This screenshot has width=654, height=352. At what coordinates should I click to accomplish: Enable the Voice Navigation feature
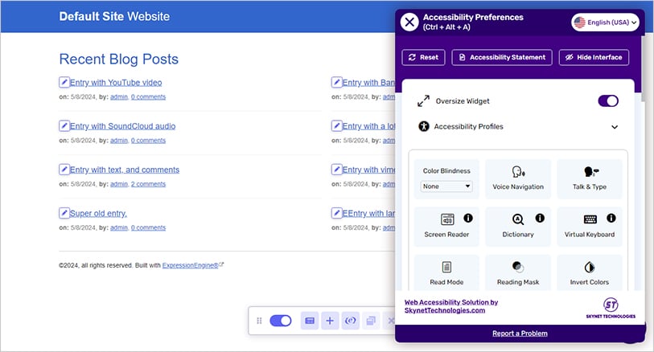(x=518, y=178)
